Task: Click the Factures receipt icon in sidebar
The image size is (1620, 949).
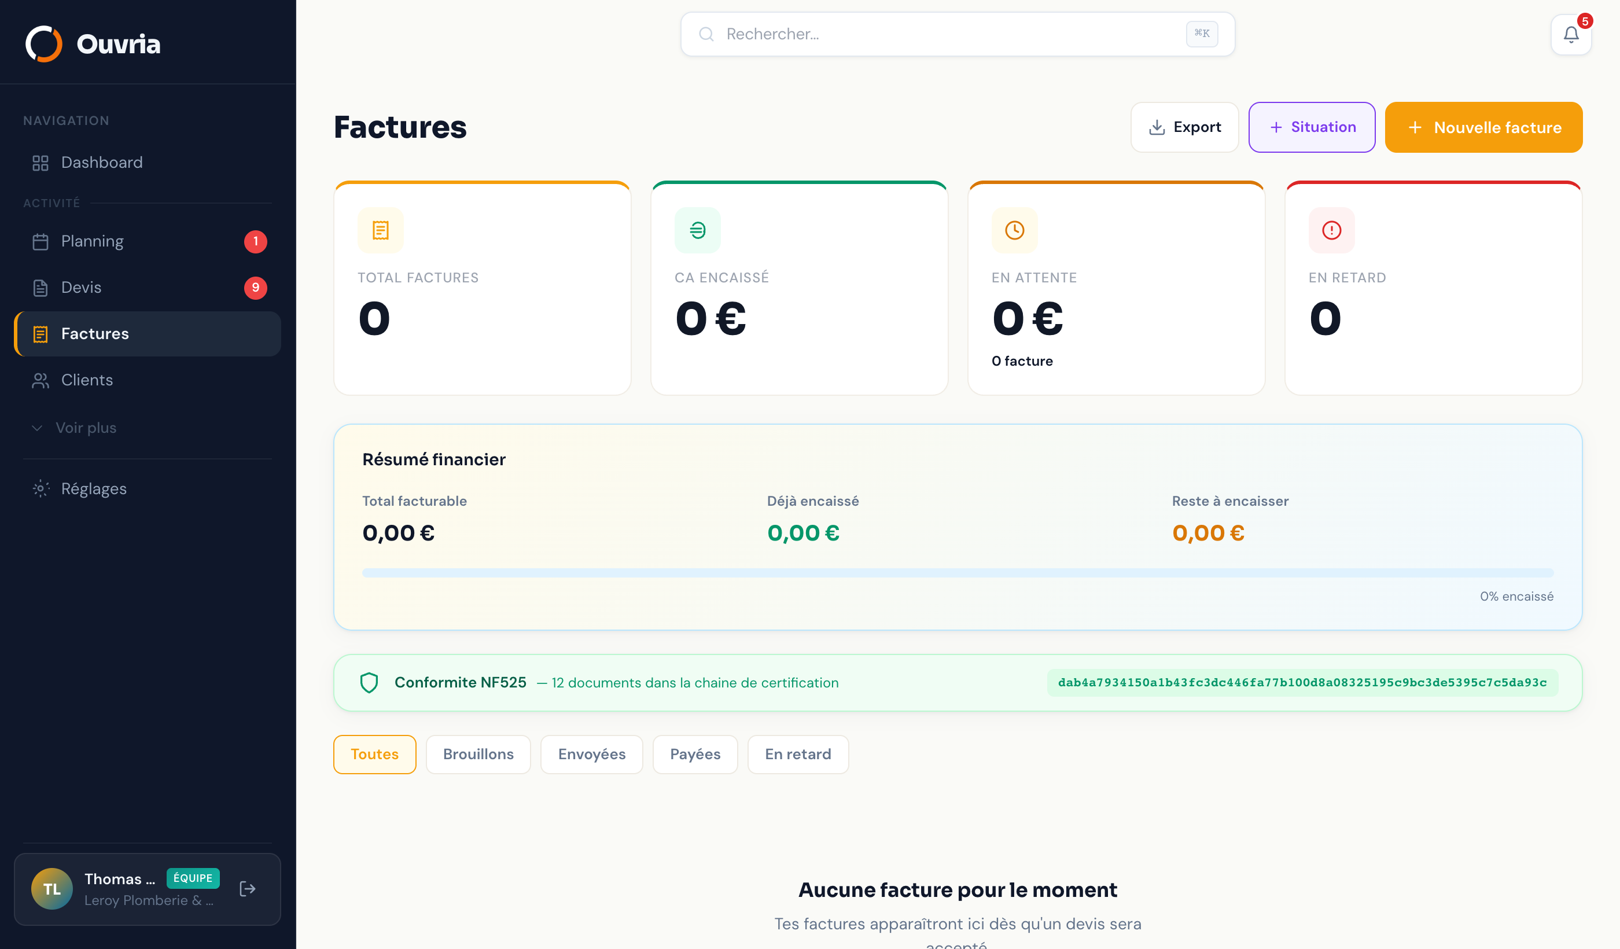Action: pos(41,334)
